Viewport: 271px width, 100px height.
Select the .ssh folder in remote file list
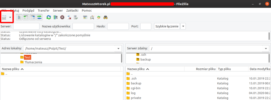pyautogui.click(x=198, y=78)
